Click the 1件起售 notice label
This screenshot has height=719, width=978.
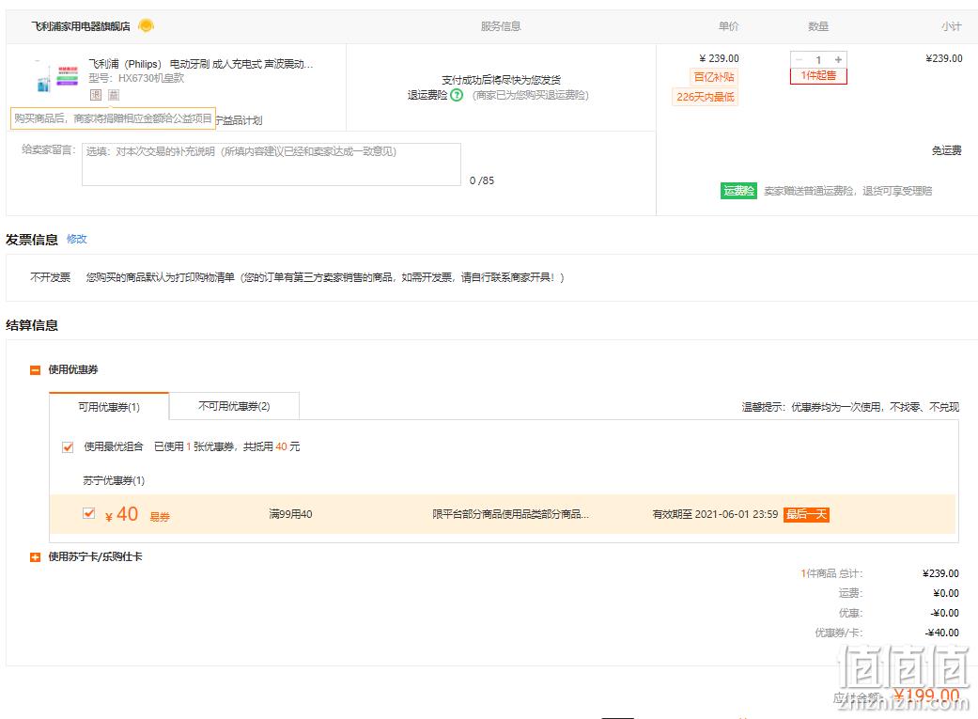818,75
